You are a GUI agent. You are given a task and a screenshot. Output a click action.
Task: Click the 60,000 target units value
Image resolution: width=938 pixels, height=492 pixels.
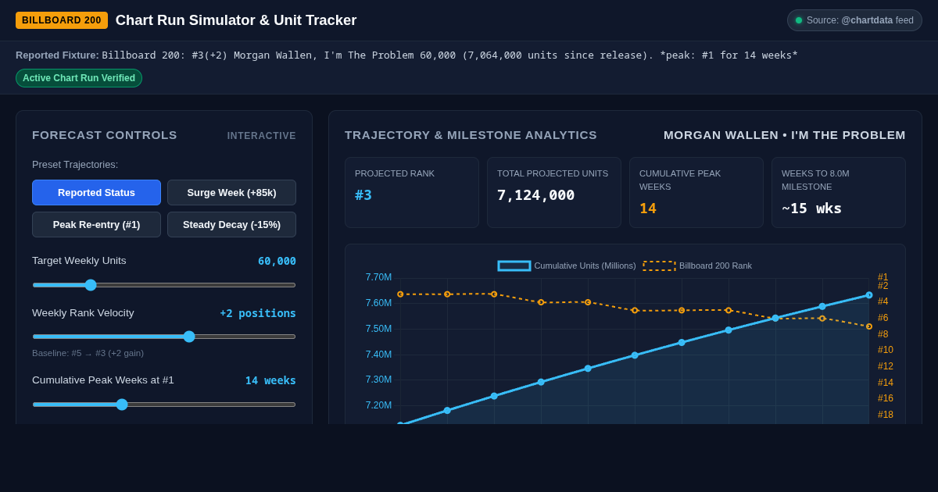pos(277,261)
